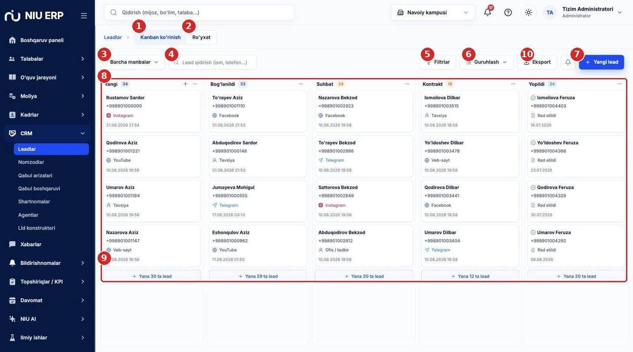Viewport: 633px width, 352px height.
Task: Load more with Yana 29 ta lead
Action: [x=258, y=276]
